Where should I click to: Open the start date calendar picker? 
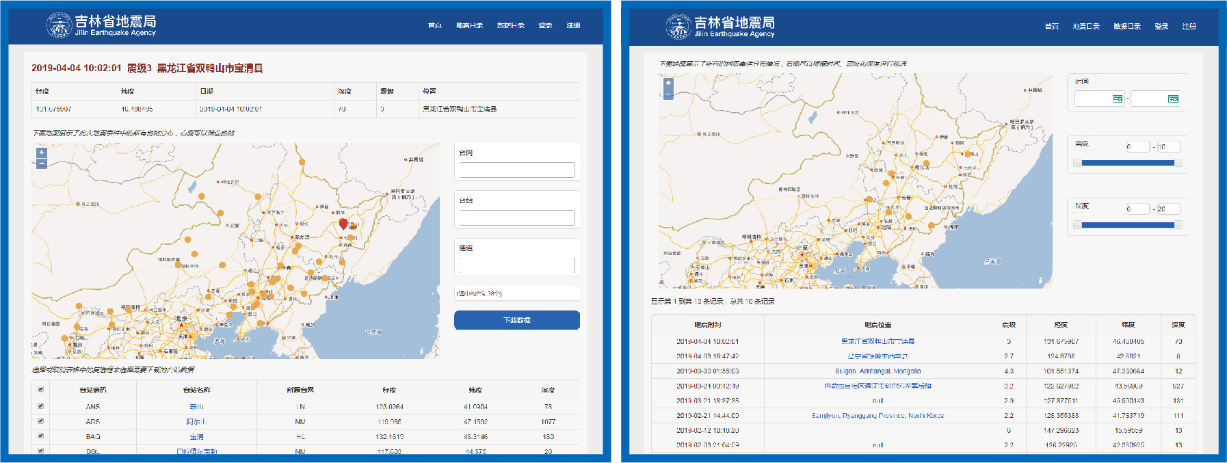tap(1117, 99)
